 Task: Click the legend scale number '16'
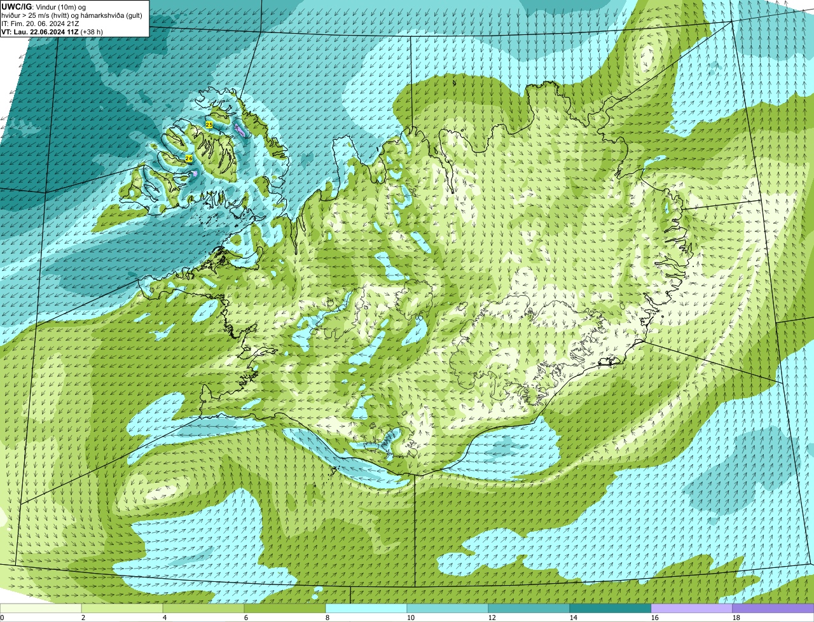(655, 618)
